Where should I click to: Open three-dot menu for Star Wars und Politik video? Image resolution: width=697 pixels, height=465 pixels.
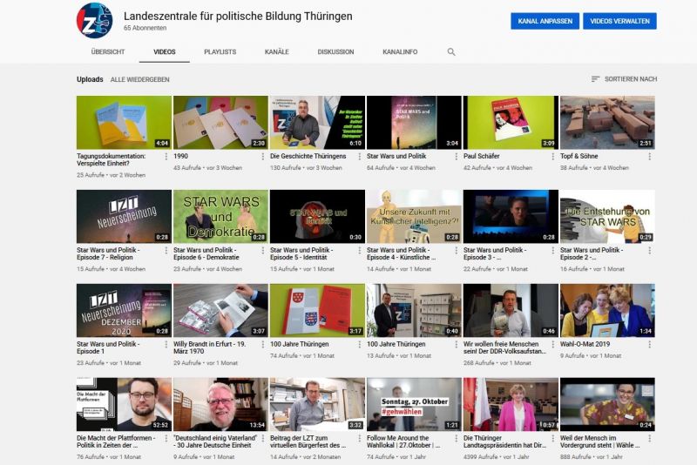456,157
